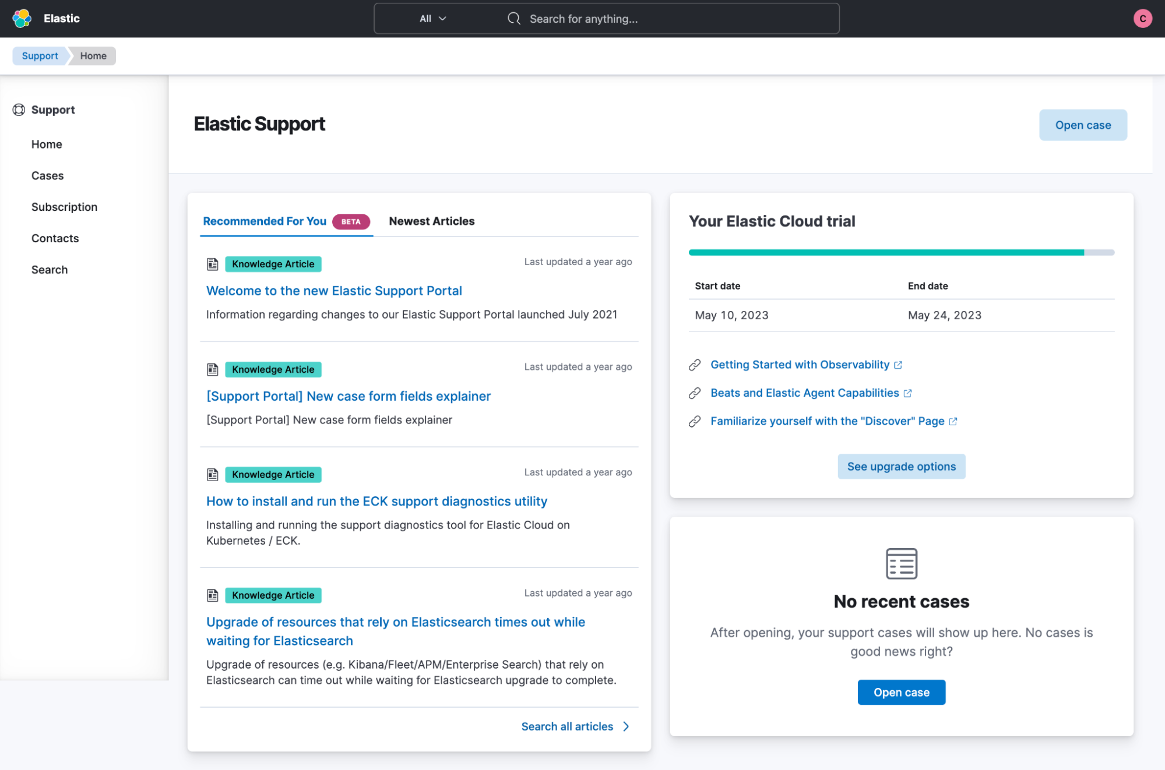Click document icon beside ECK diagnostics article

(x=212, y=475)
